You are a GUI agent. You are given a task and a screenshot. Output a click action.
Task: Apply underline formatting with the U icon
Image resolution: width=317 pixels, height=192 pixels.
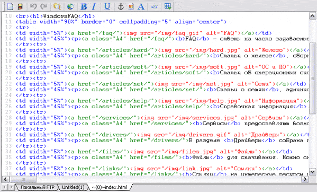coord(107,6)
